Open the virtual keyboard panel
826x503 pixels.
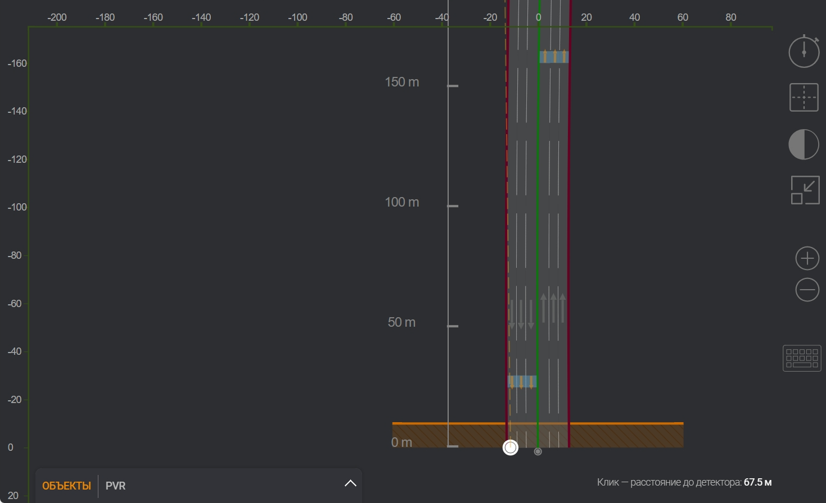pyautogui.click(x=802, y=358)
